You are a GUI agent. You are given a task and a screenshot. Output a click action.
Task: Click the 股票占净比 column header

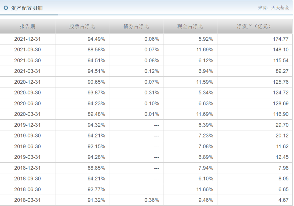pos(82,26)
